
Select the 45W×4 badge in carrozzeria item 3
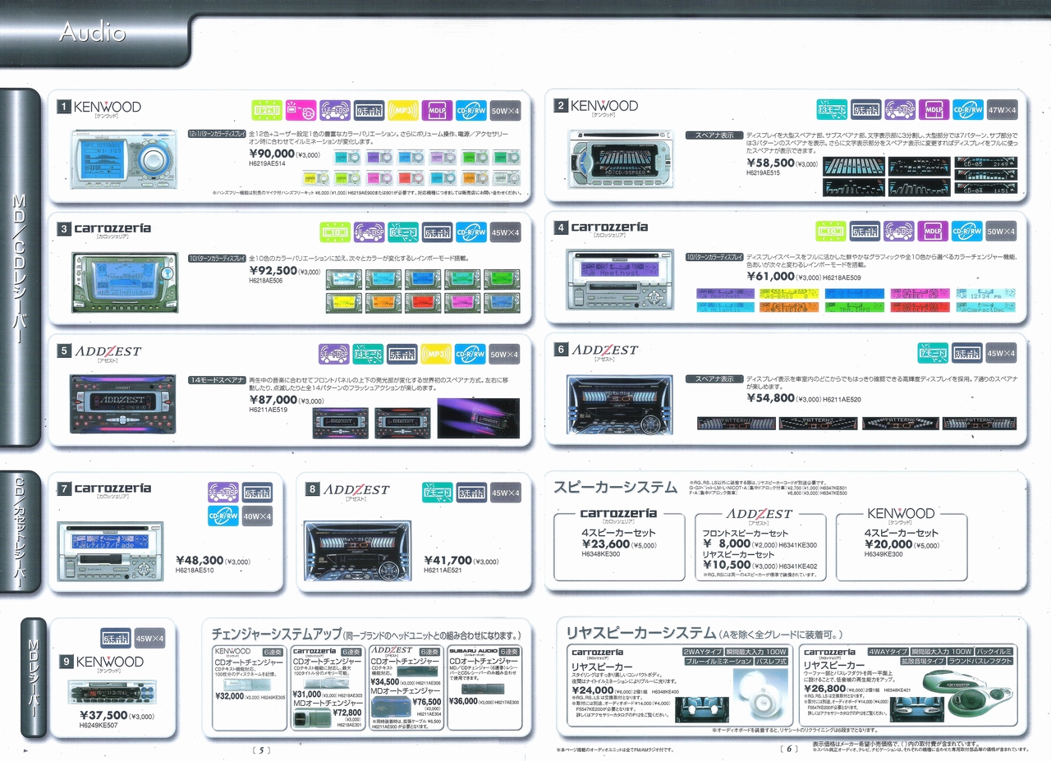[505, 232]
